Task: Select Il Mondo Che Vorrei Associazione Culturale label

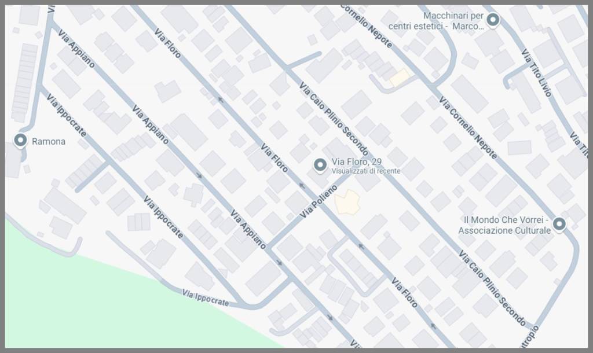Action: [504, 225]
